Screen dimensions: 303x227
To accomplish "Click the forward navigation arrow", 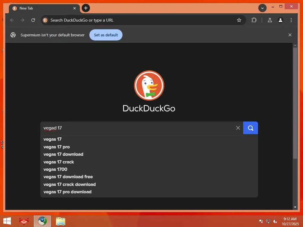I will 22,20.
